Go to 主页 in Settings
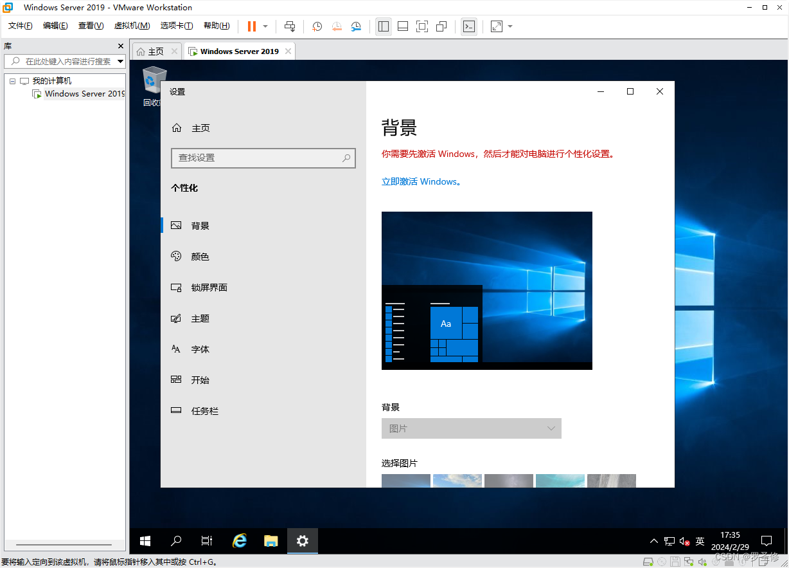This screenshot has width=789, height=568. [191, 128]
